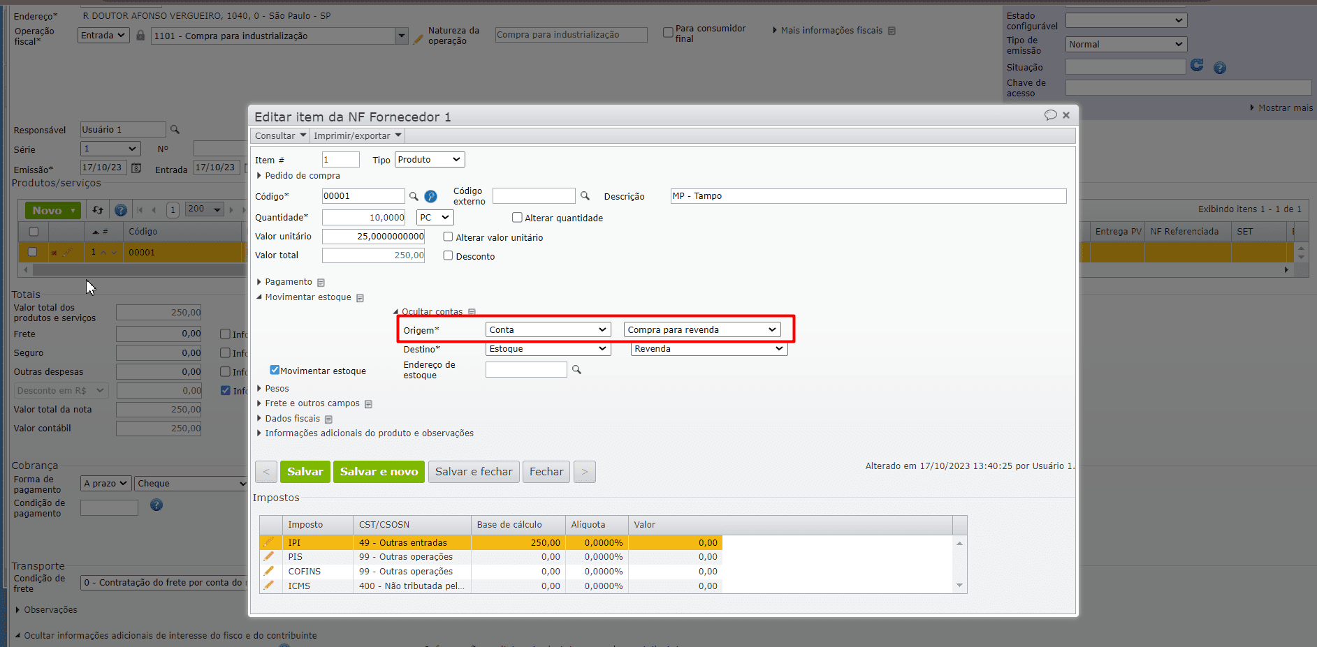Click the pencil icon on the COFINS row
This screenshot has height=647, width=1317.
(269, 571)
